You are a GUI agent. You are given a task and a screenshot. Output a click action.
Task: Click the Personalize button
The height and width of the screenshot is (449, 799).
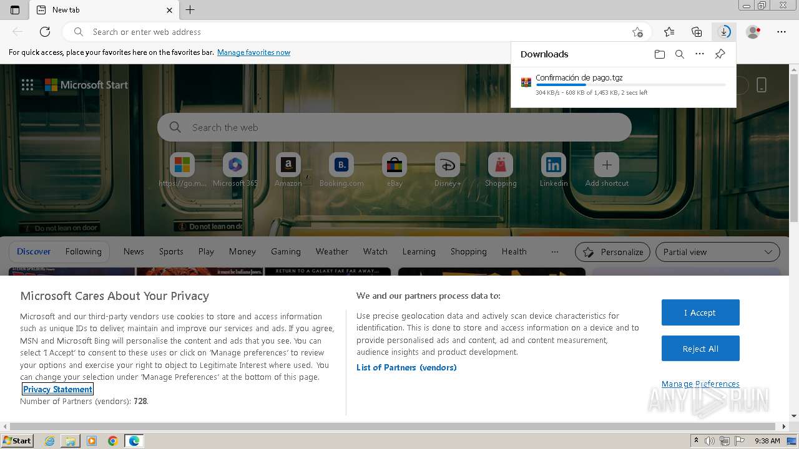pyautogui.click(x=612, y=252)
